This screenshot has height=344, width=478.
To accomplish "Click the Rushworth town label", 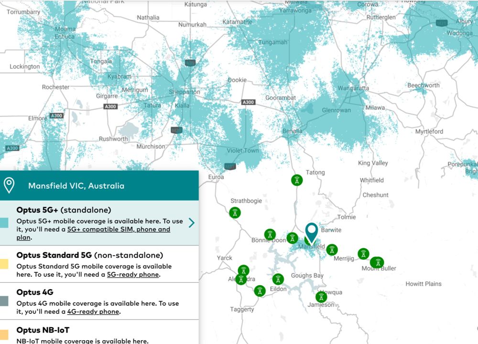I will [x=113, y=139].
